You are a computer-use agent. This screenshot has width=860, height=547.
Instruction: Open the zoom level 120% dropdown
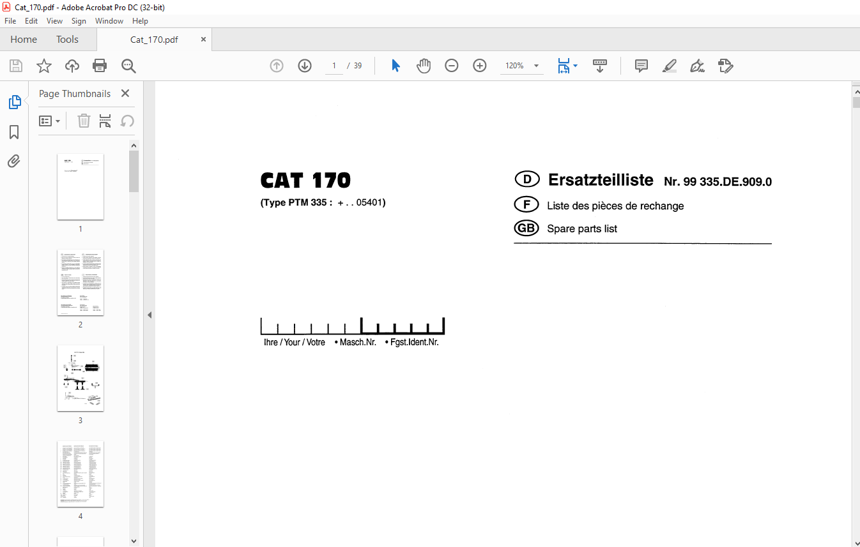coord(536,66)
